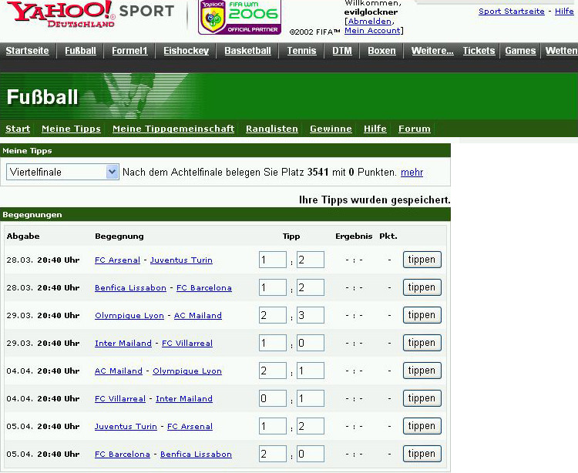
Task: Open the Boxen section
Action: (x=381, y=51)
